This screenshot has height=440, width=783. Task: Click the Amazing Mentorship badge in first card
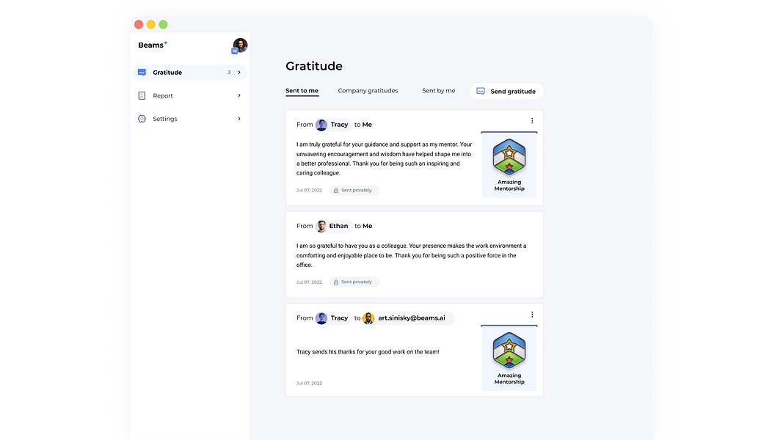tap(509, 164)
